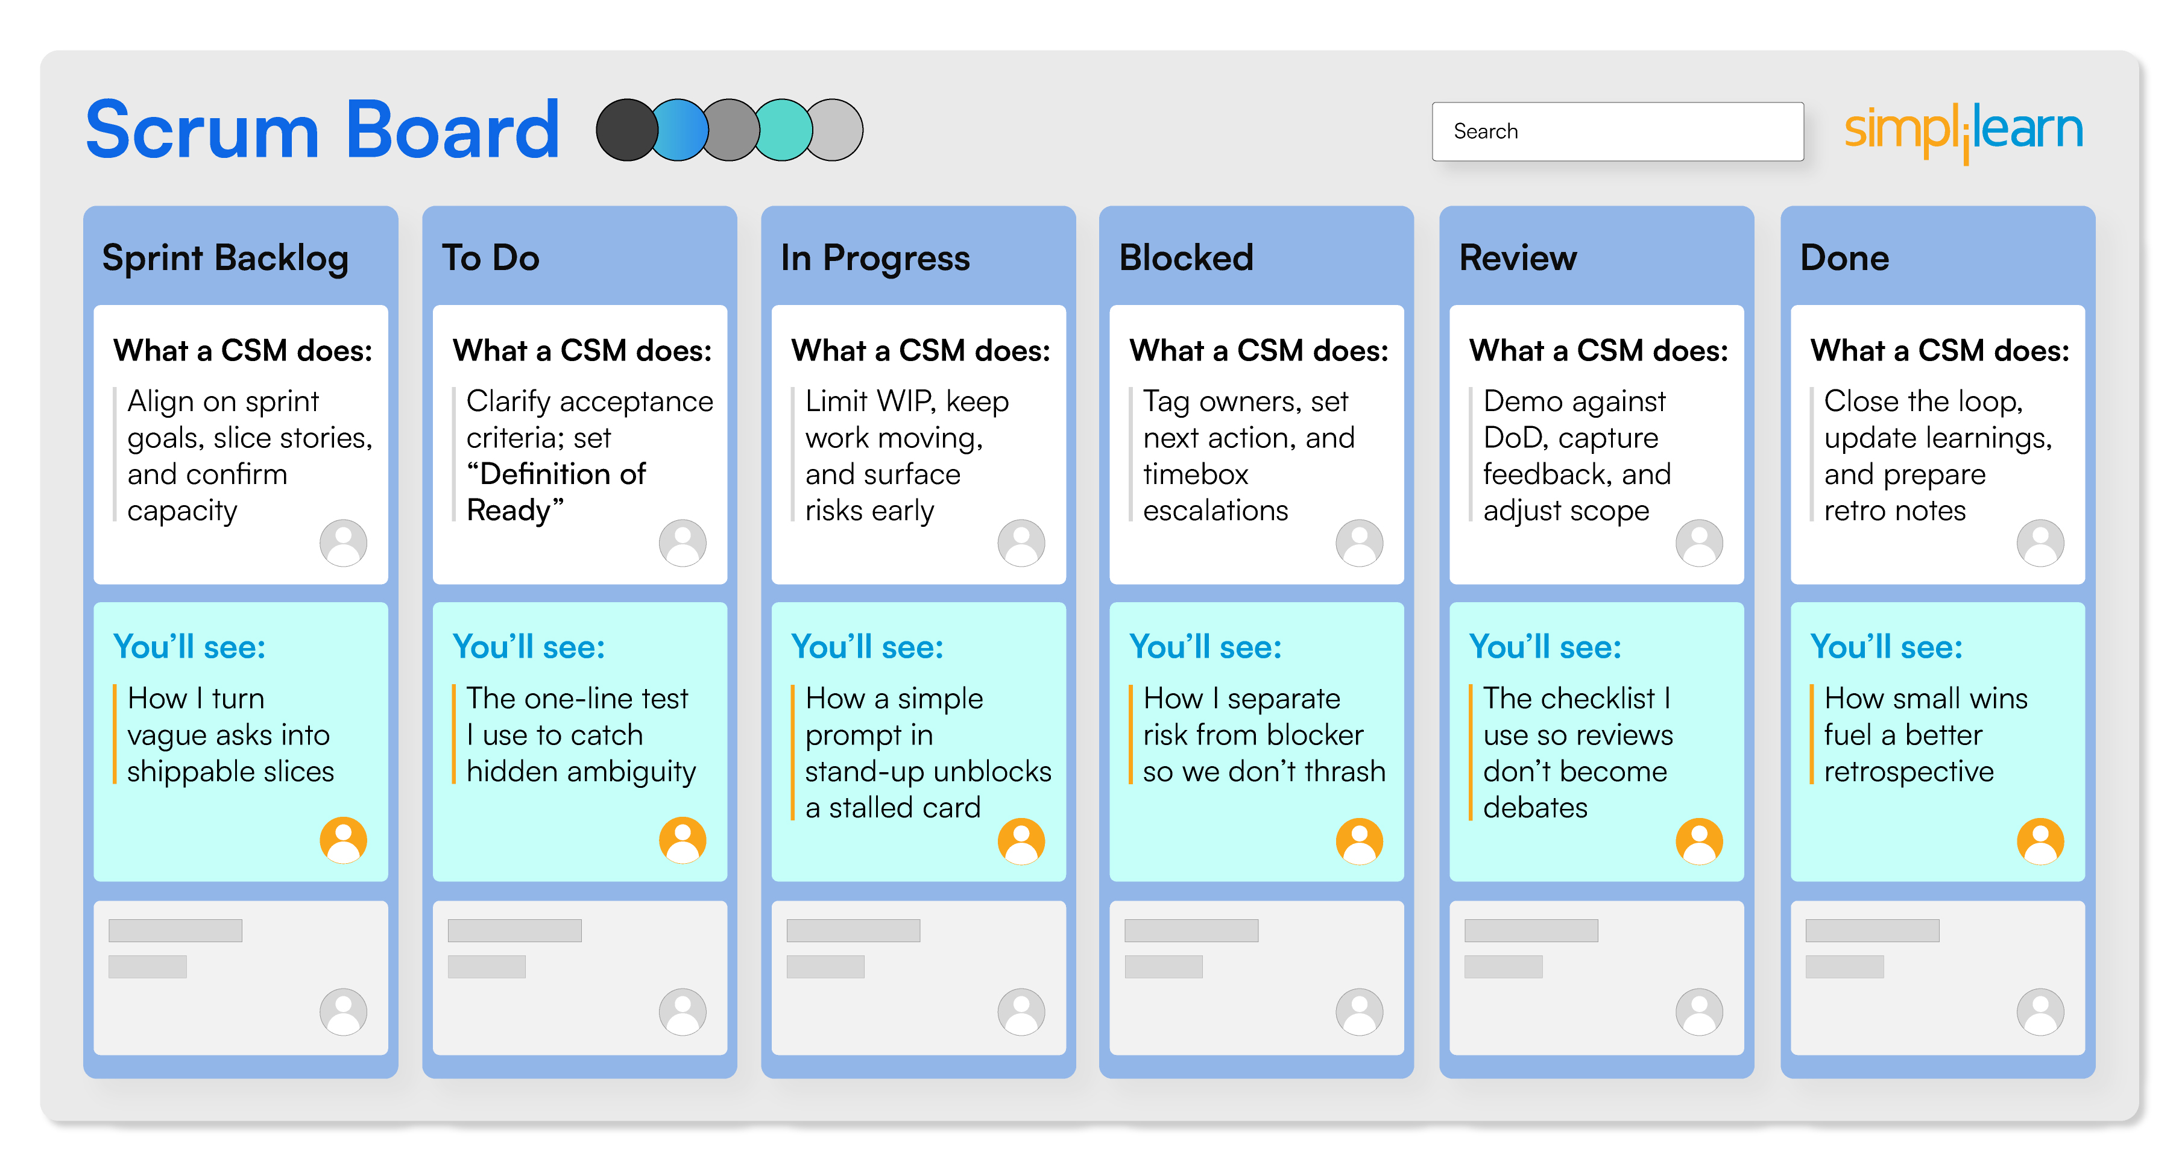This screenshot has width=2179, height=1164.
Task: Click the orange avatar on Review's teal card
Action: pyautogui.click(x=1698, y=840)
